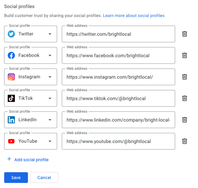Screen dimensions: 198x188
Task: Delete the YouTube social profile row
Action: point(184,141)
